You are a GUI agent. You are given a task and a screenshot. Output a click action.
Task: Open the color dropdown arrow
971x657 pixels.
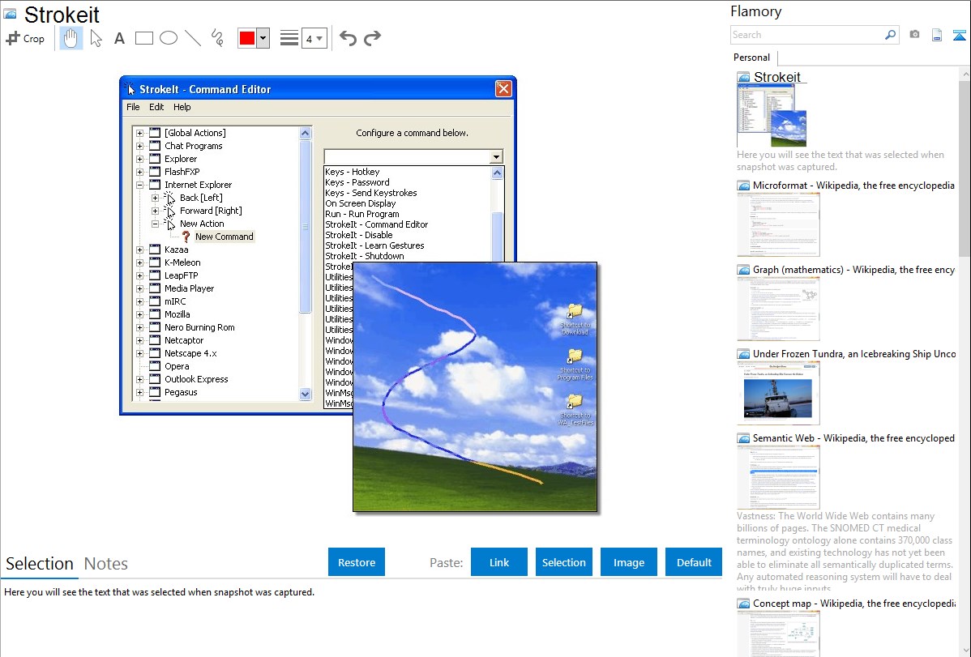pos(263,38)
